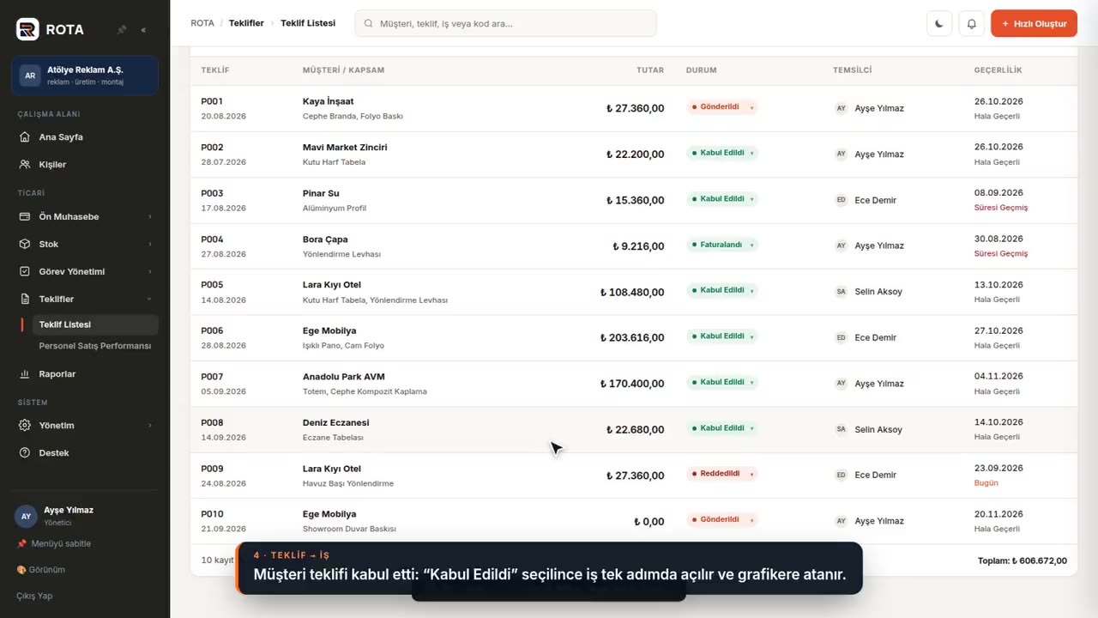Click customer name Kaya İnşaat

pyautogui.click(x=328, y=101)
